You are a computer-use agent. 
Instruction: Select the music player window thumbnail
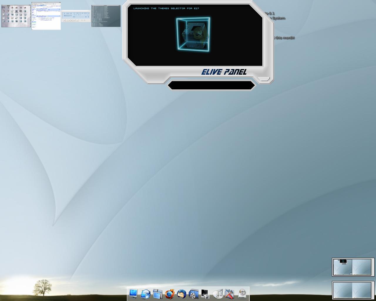pyautogui.click(x=76, y=16)
